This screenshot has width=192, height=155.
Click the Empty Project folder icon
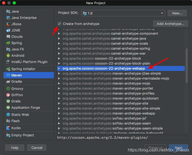click(8, 135)
